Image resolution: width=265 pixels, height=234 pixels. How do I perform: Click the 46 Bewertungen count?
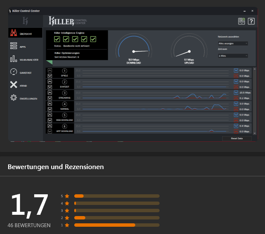(29, 225)
